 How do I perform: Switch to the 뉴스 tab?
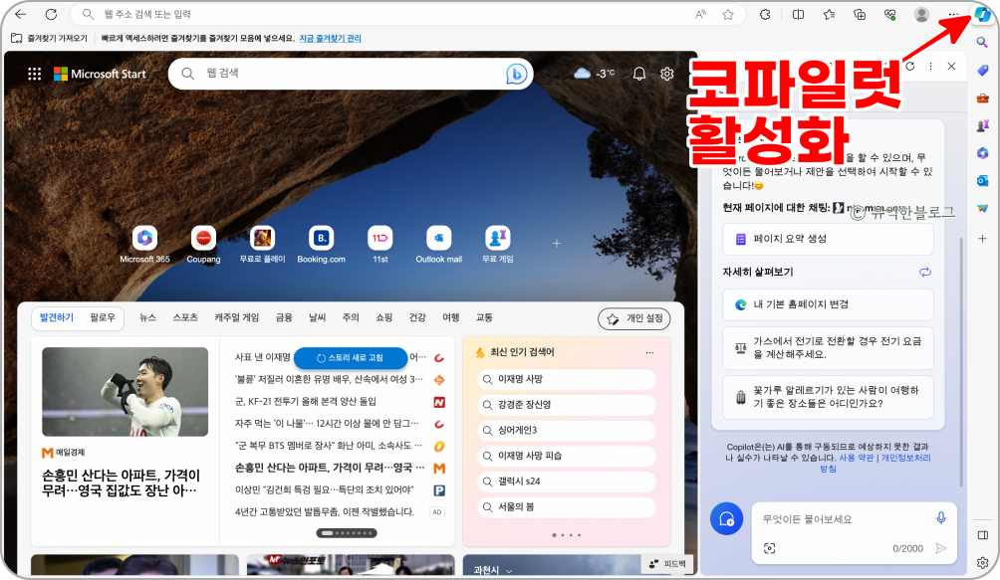(x=148, y=317)
